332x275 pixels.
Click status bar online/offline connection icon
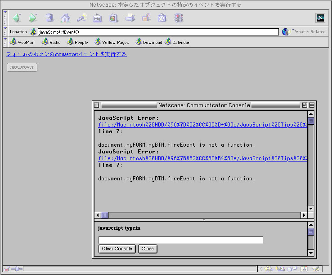(17, 269)
